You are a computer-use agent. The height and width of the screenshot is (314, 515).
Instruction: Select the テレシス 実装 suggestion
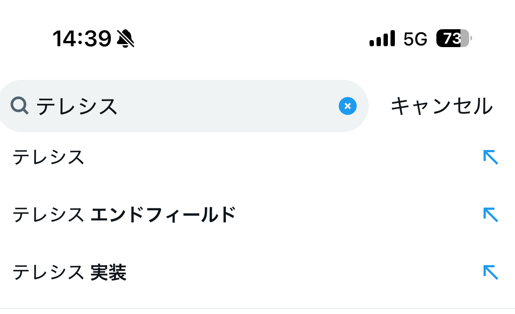click(x=69, y=273)
